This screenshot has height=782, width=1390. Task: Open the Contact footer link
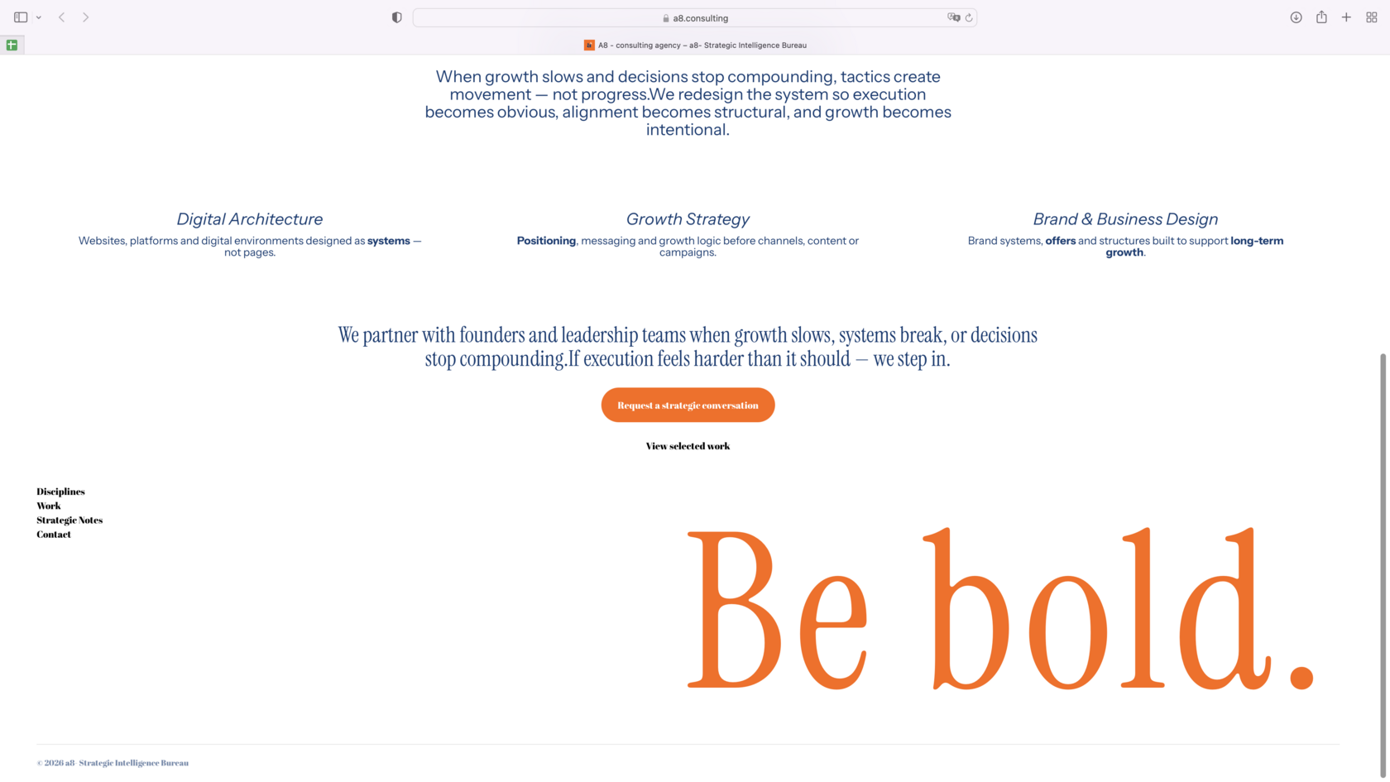[x=54, y=534]
